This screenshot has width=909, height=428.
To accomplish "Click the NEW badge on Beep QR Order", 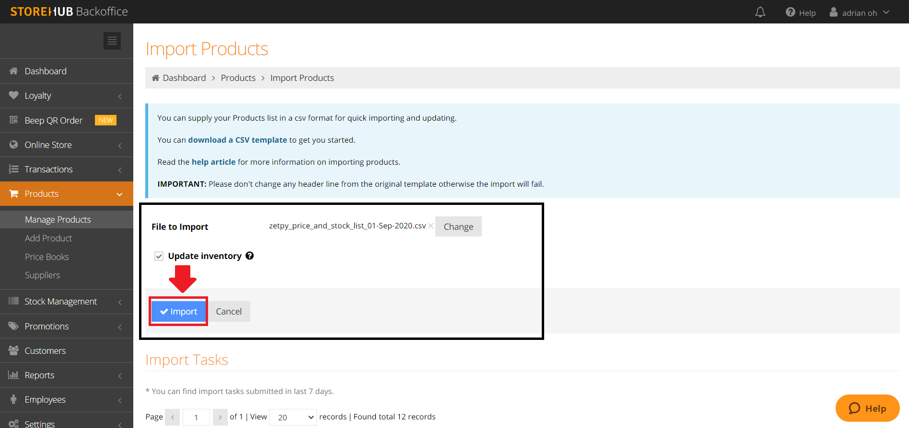I will point(106,120).
